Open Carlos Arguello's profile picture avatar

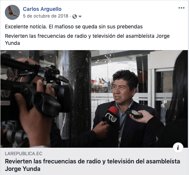[12, 12]
